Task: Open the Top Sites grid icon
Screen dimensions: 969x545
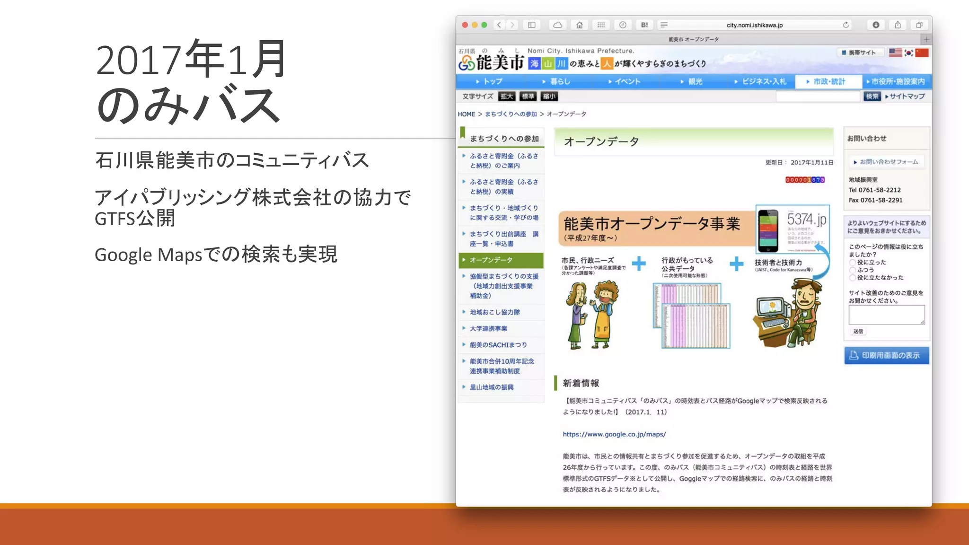Action: pyautogui.click(x=601, y=25)
